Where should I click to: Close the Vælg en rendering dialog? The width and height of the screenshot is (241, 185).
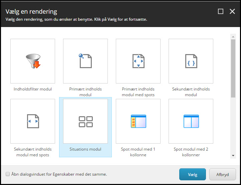tap(232, 11)
